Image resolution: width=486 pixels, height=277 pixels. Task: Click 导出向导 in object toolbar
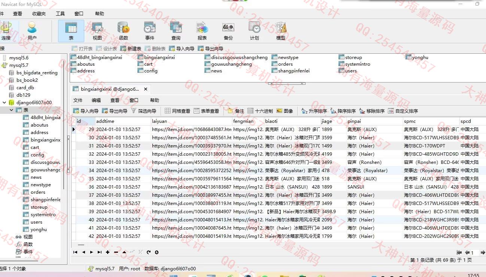210,49
